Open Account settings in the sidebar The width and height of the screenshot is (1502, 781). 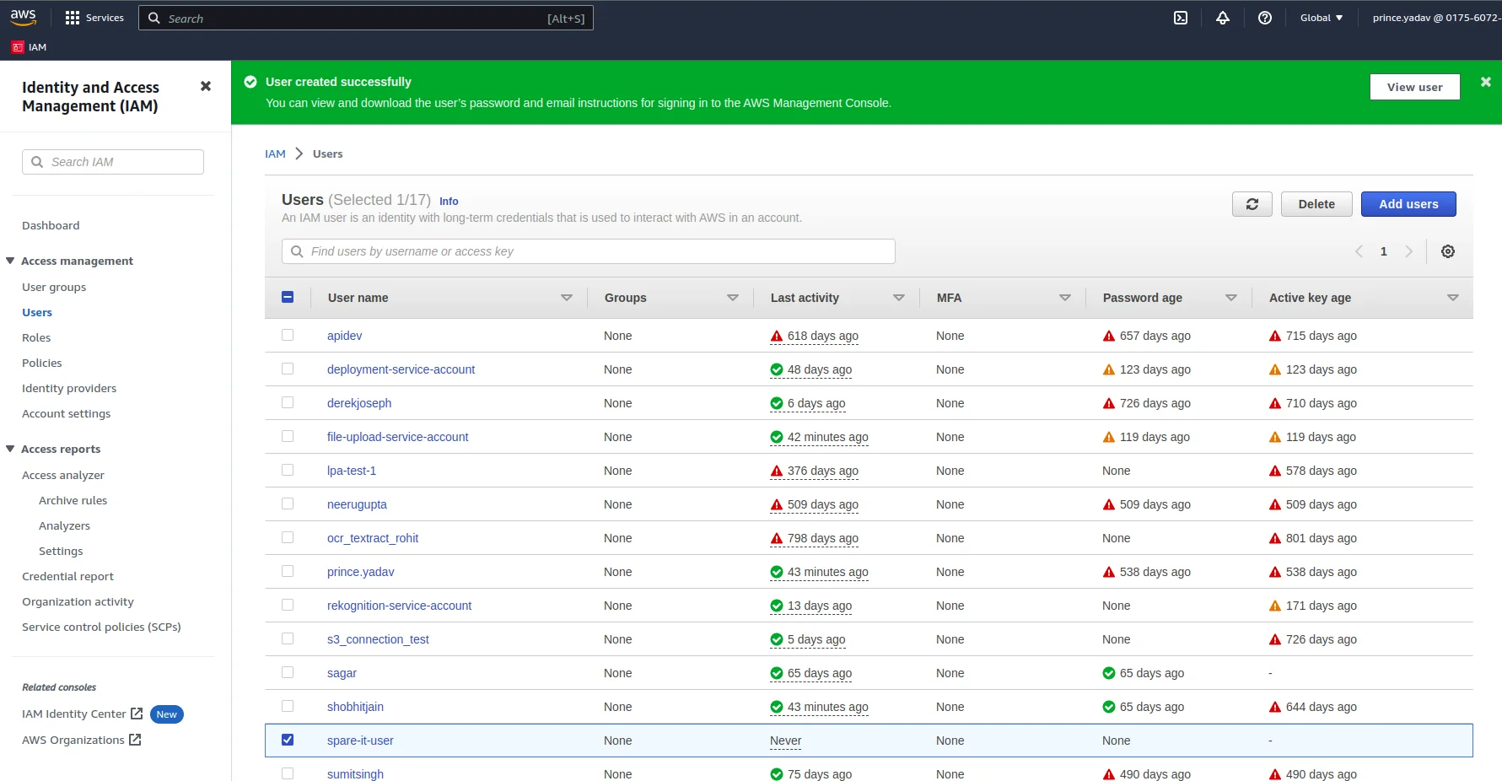click(66, 413)
